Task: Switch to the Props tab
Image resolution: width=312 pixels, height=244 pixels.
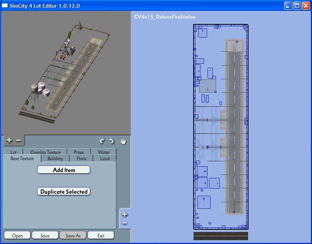Action: coord(79,152)
